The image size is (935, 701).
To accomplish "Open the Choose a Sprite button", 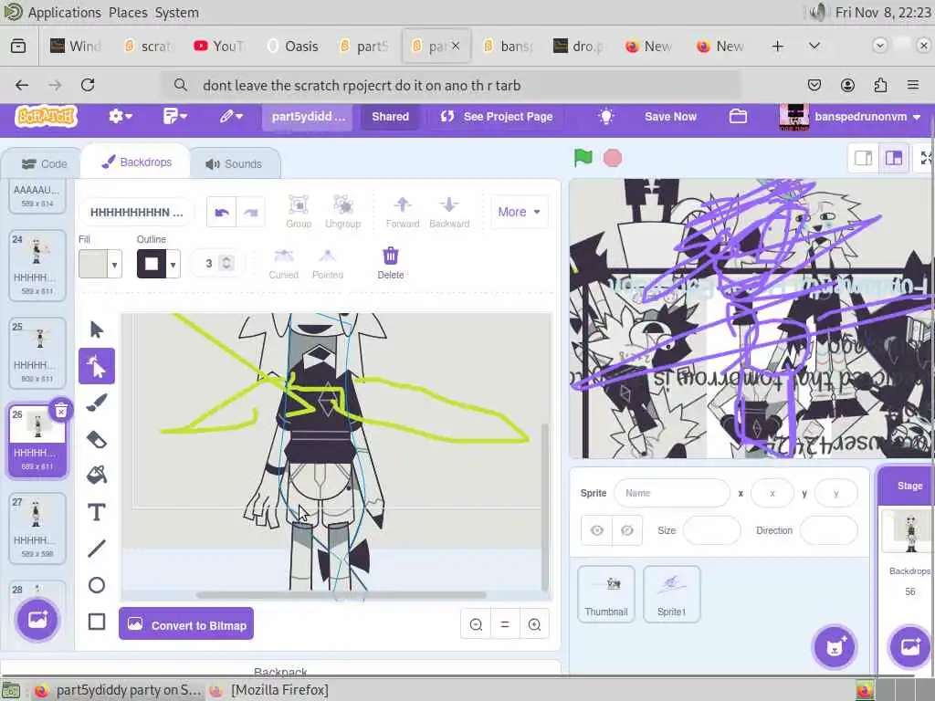I will [835, 647].
